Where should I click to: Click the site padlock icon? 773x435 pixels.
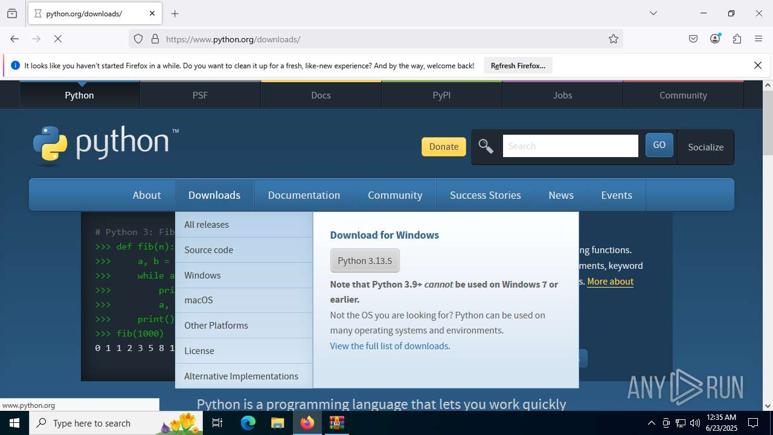pyautogui.click(x=155, y=39)
